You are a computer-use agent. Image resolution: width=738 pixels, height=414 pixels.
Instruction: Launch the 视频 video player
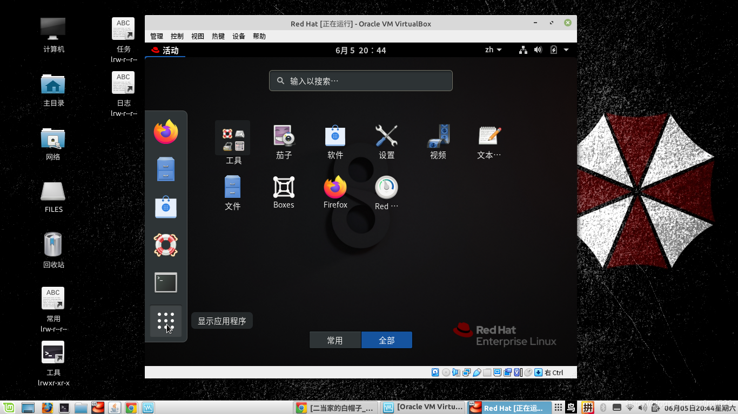pos(438,143)
